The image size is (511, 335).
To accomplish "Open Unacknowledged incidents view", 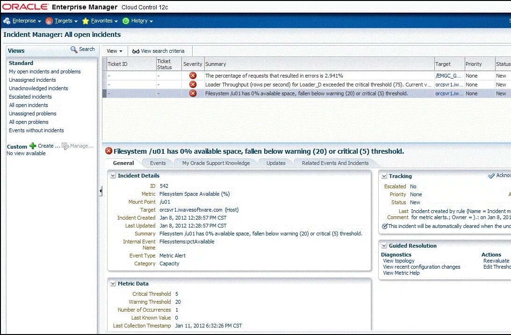I will tap(38, 88).
